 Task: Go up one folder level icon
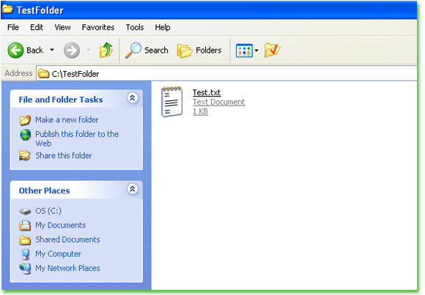click(x=106, y=50)
